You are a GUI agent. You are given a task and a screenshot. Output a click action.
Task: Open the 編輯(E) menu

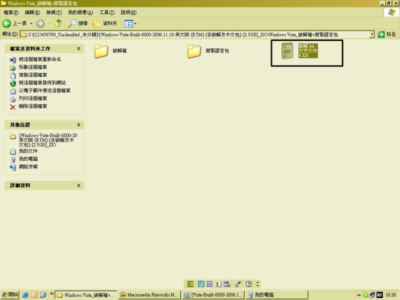[x=32, y=12]
